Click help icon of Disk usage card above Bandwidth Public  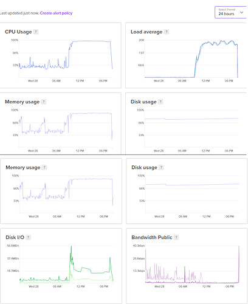[x=161, y=167]
